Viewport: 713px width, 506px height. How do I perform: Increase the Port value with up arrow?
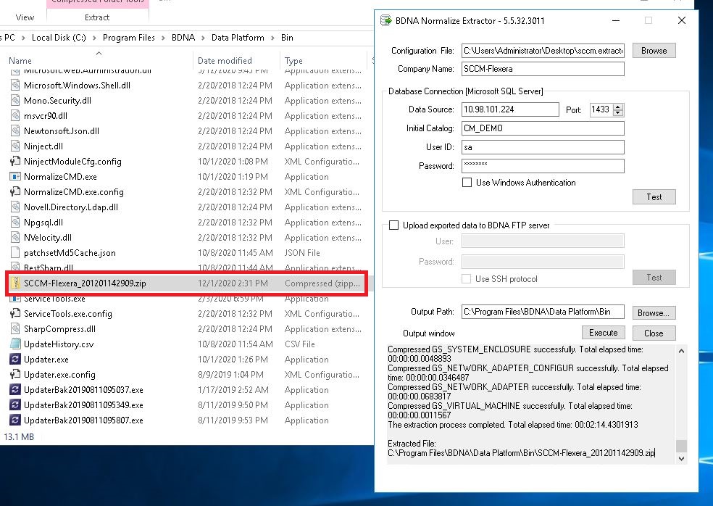tap(617, 107)
